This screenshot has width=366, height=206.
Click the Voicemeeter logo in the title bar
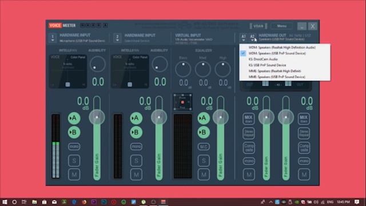click(x=62, y=25)
